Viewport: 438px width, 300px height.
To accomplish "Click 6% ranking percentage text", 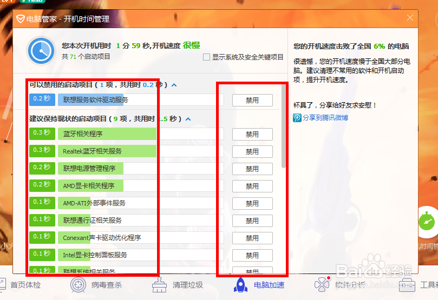I will tap(380, 46).
